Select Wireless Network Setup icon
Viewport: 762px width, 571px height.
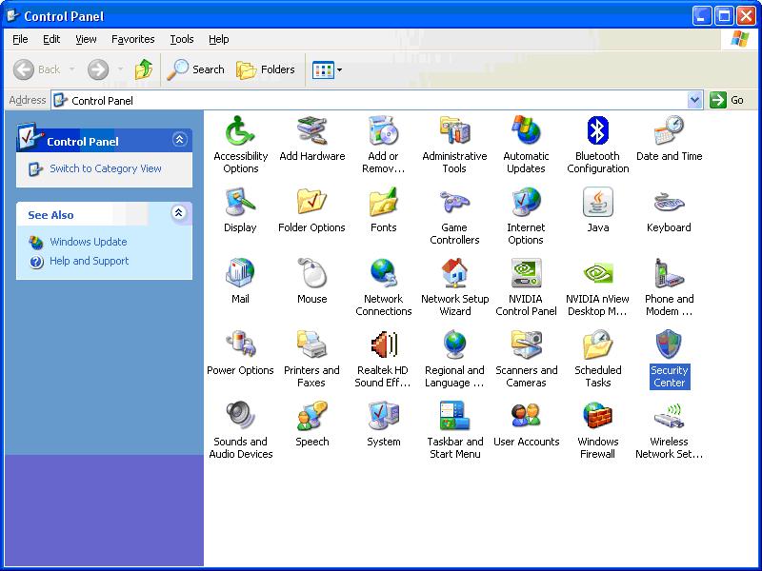point(670,430)
